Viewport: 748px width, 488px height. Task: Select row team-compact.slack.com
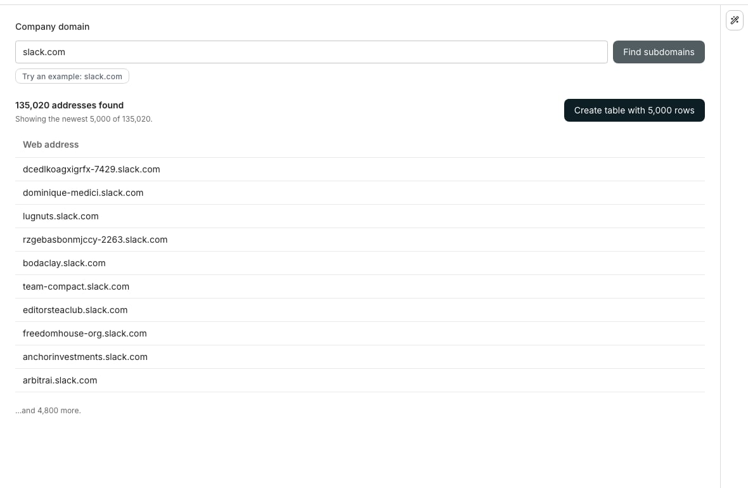pyautogui.click(x=359, y=286)
